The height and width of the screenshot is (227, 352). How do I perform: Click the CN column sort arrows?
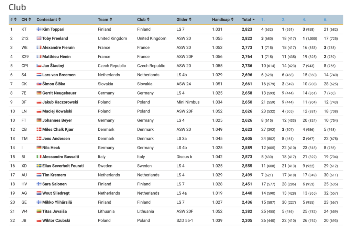[30, 20]
